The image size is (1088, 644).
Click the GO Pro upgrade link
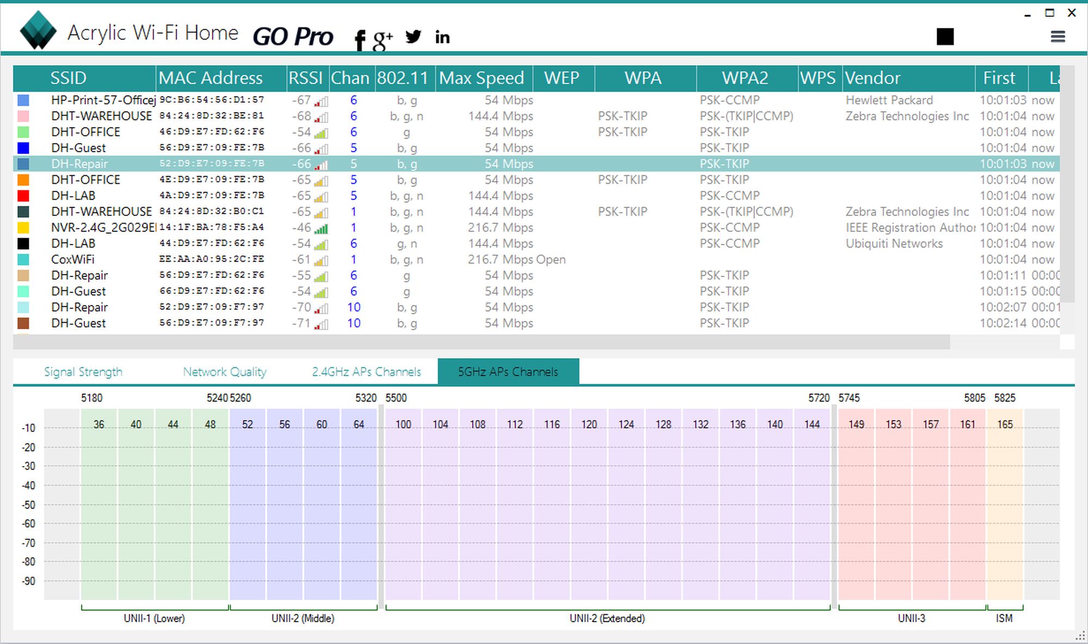[293, 37]
